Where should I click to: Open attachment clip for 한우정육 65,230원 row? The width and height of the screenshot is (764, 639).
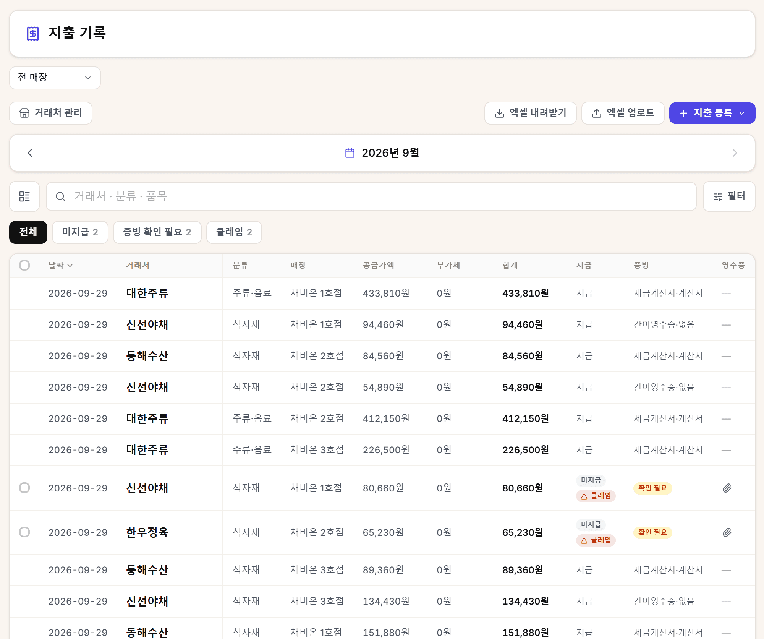[x=727, y=532]
